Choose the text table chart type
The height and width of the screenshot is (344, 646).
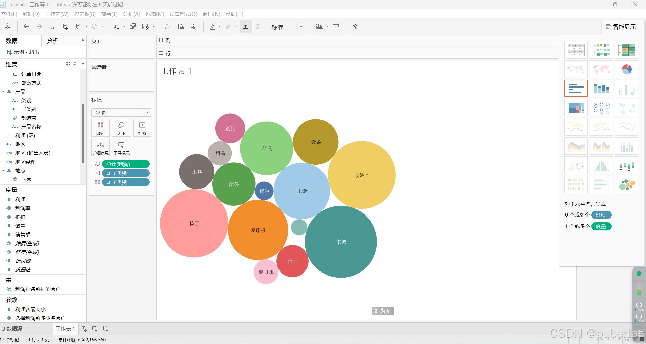click(576, 50)
